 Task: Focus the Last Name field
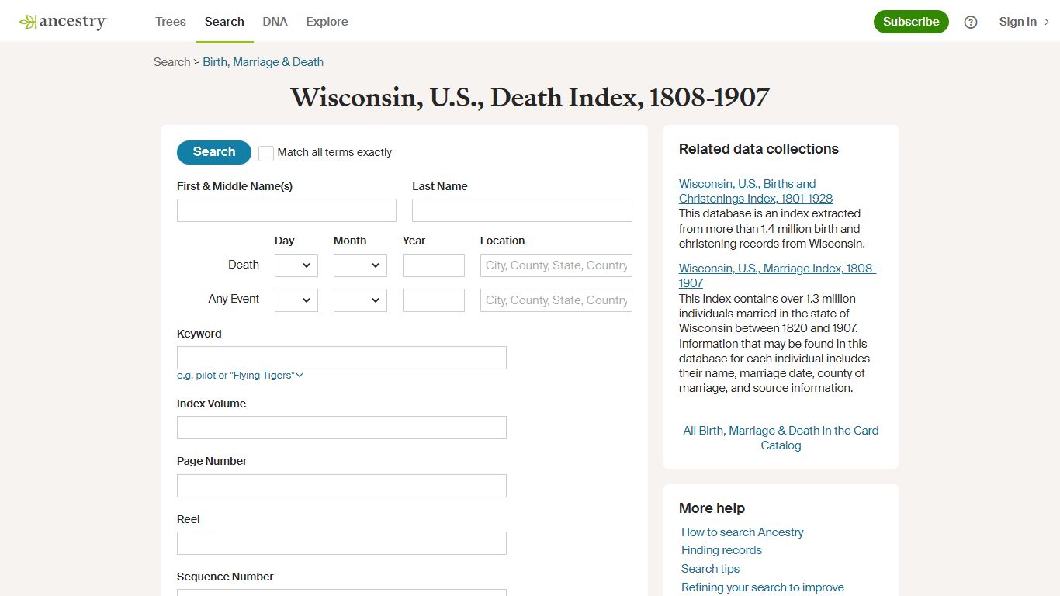[x=522, y=210]
